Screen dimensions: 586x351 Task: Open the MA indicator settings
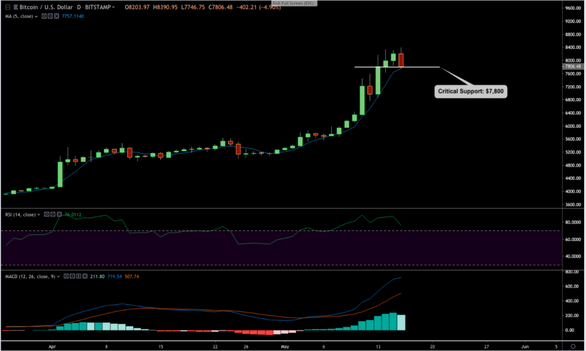[x=50, y=16]
